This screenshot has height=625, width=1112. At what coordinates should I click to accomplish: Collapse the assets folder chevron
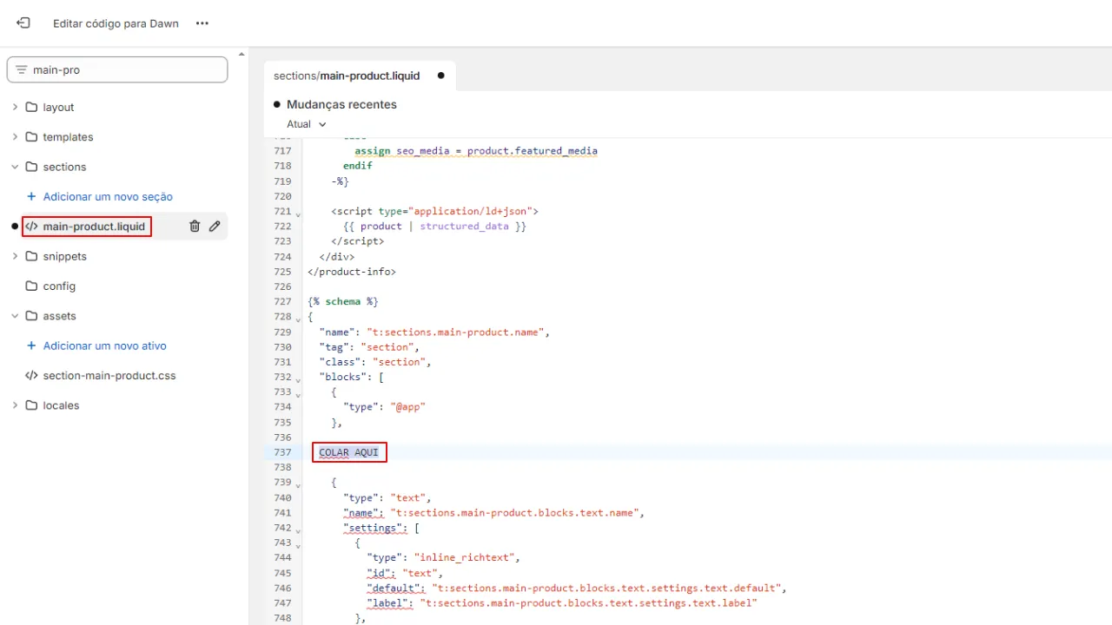point(15,316)
